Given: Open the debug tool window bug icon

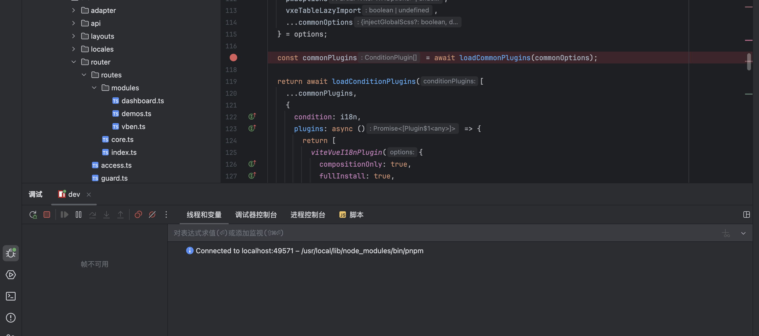Looking at the screenshot, I should click(11, 253).
